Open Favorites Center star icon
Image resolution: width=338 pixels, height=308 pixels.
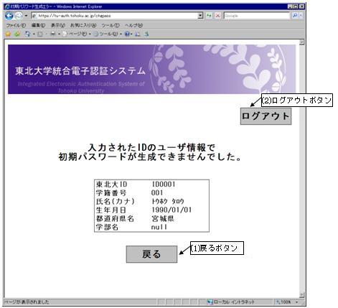[x=9, y=34]
